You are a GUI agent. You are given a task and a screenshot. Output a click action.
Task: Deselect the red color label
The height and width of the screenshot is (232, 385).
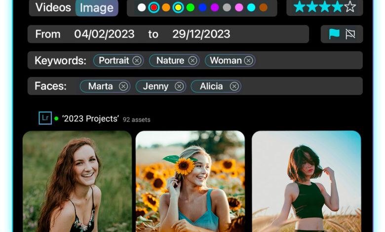(x=154, y=7)
